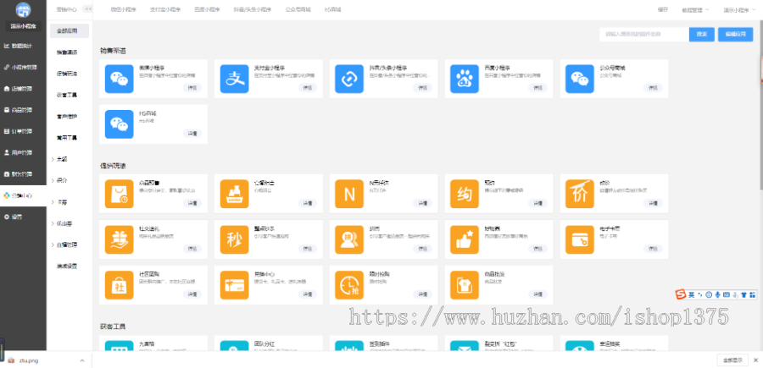Open the 公众号商城 WeChat icon

(x=580, y=79)
